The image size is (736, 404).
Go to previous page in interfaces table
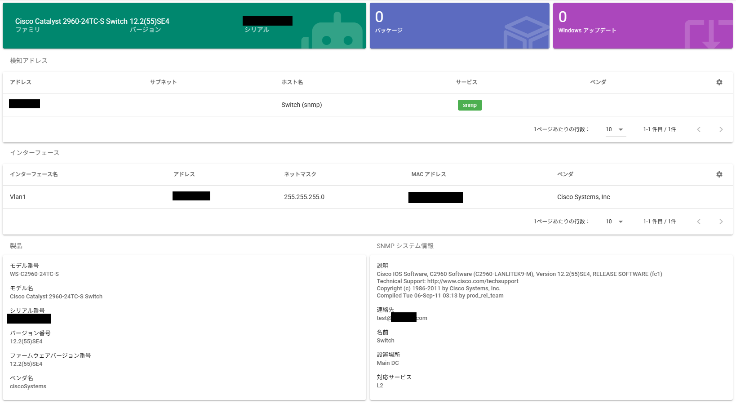click(699, 222)
